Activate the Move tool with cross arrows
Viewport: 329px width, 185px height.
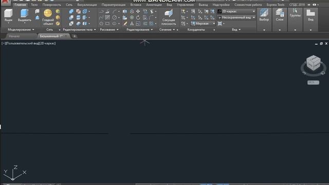138,11
